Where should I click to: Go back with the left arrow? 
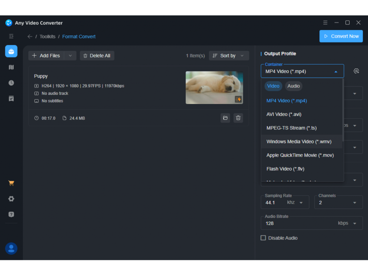point(30,37)
